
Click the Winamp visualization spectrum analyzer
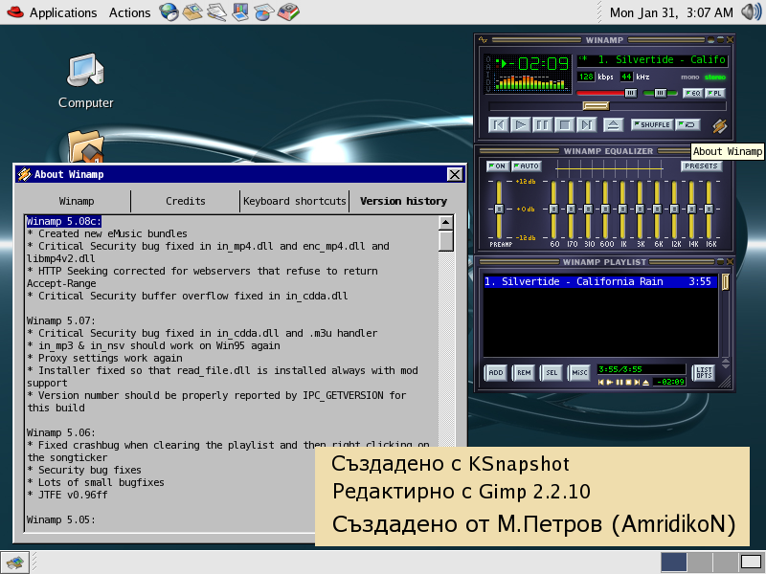[x=531, y=82]
